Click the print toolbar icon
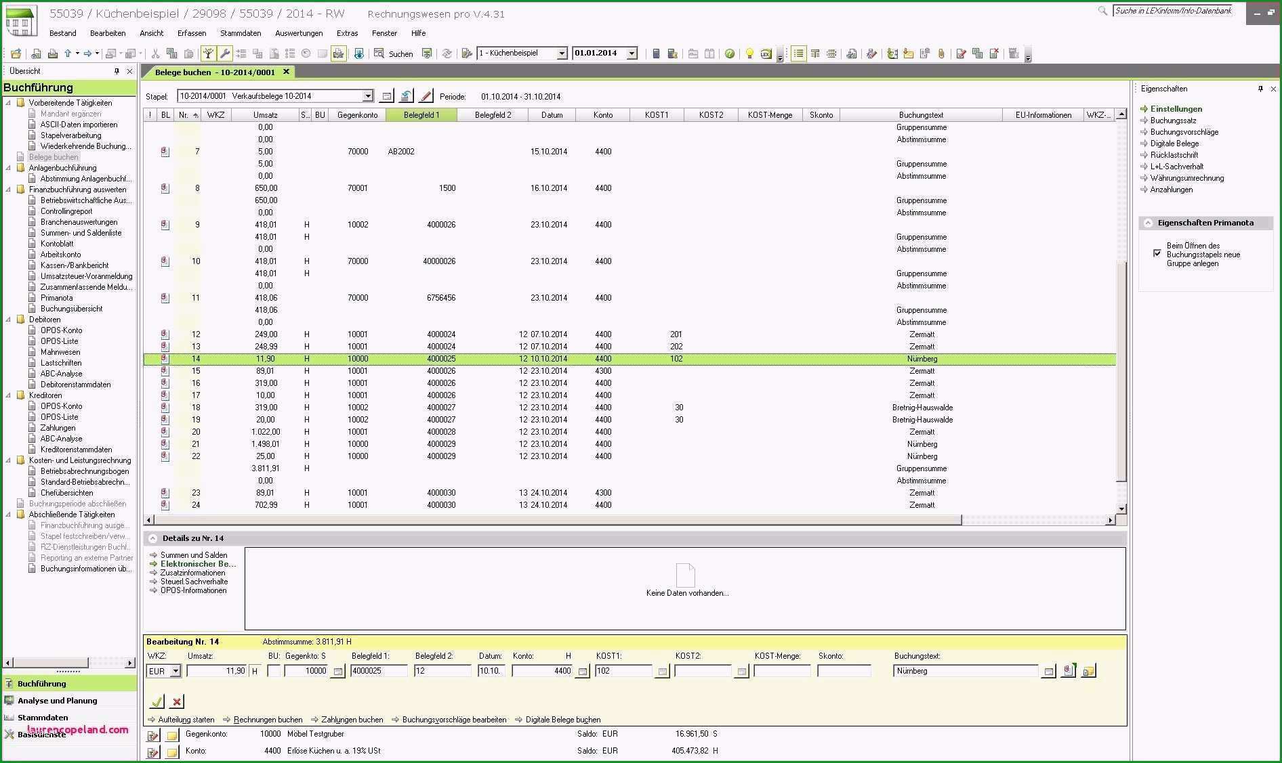This screenshot has height=763, width=1282. pos(52,53)
